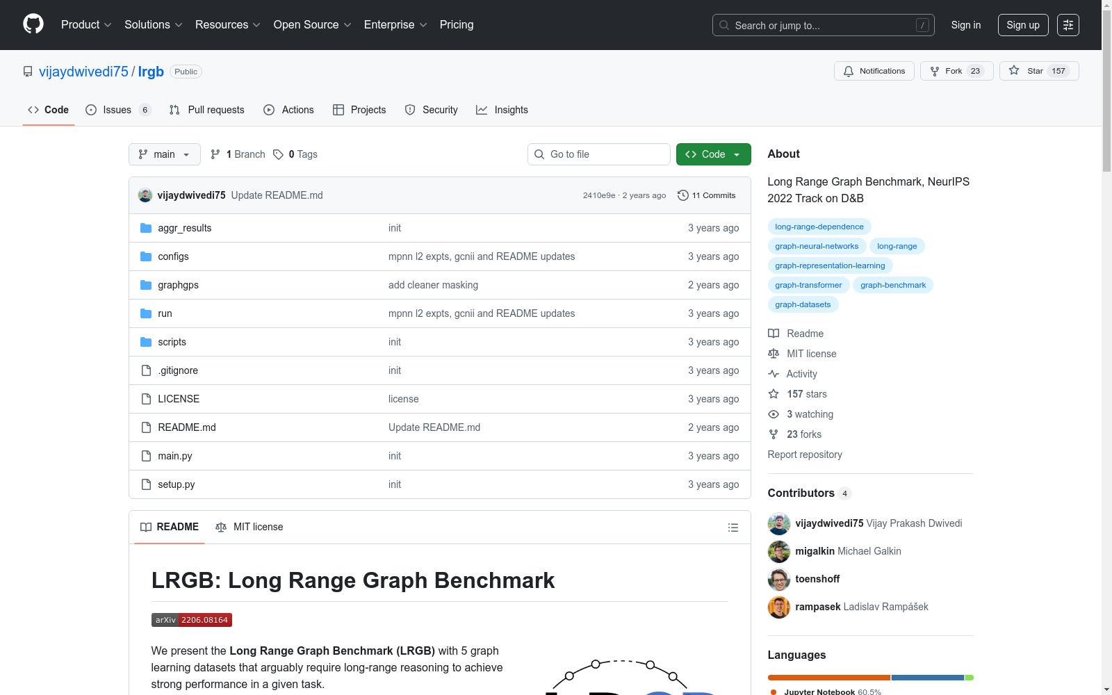Open the Solutions dropdown menu
The height and width of the screenshot is (695, 1112).
(x=154, y=25)
